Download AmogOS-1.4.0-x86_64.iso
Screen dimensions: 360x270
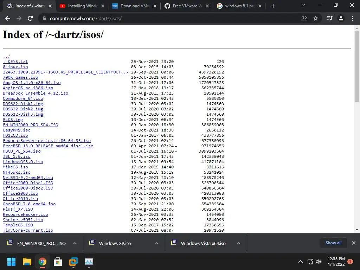pos(32,83)
